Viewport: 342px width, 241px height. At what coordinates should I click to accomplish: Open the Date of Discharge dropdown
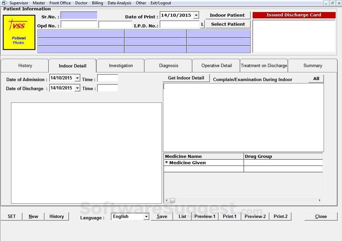pos(77,88)
